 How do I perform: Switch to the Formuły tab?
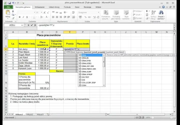point(67,7)
